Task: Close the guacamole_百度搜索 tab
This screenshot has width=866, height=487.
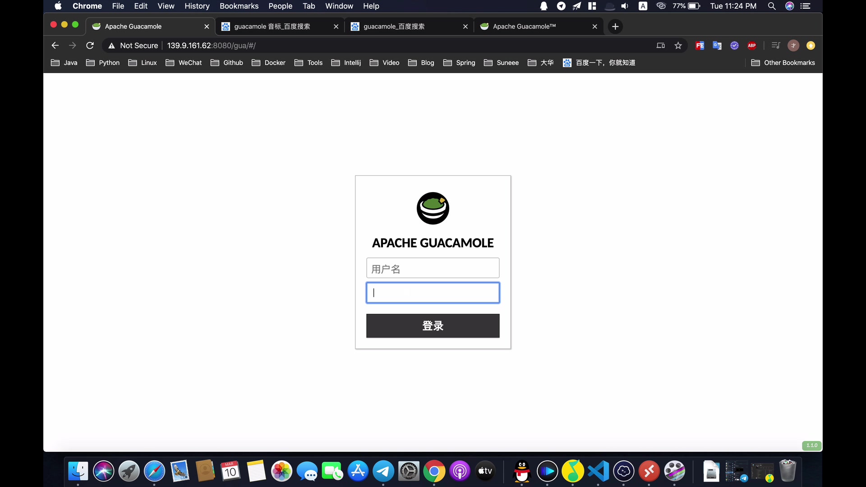Action: click(465, 27)
